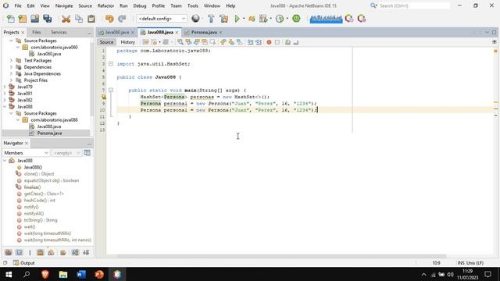The image size is (500, 281).
Task: Open File Explorer from the Windows taskbar
Action: (x=63, y=274)
